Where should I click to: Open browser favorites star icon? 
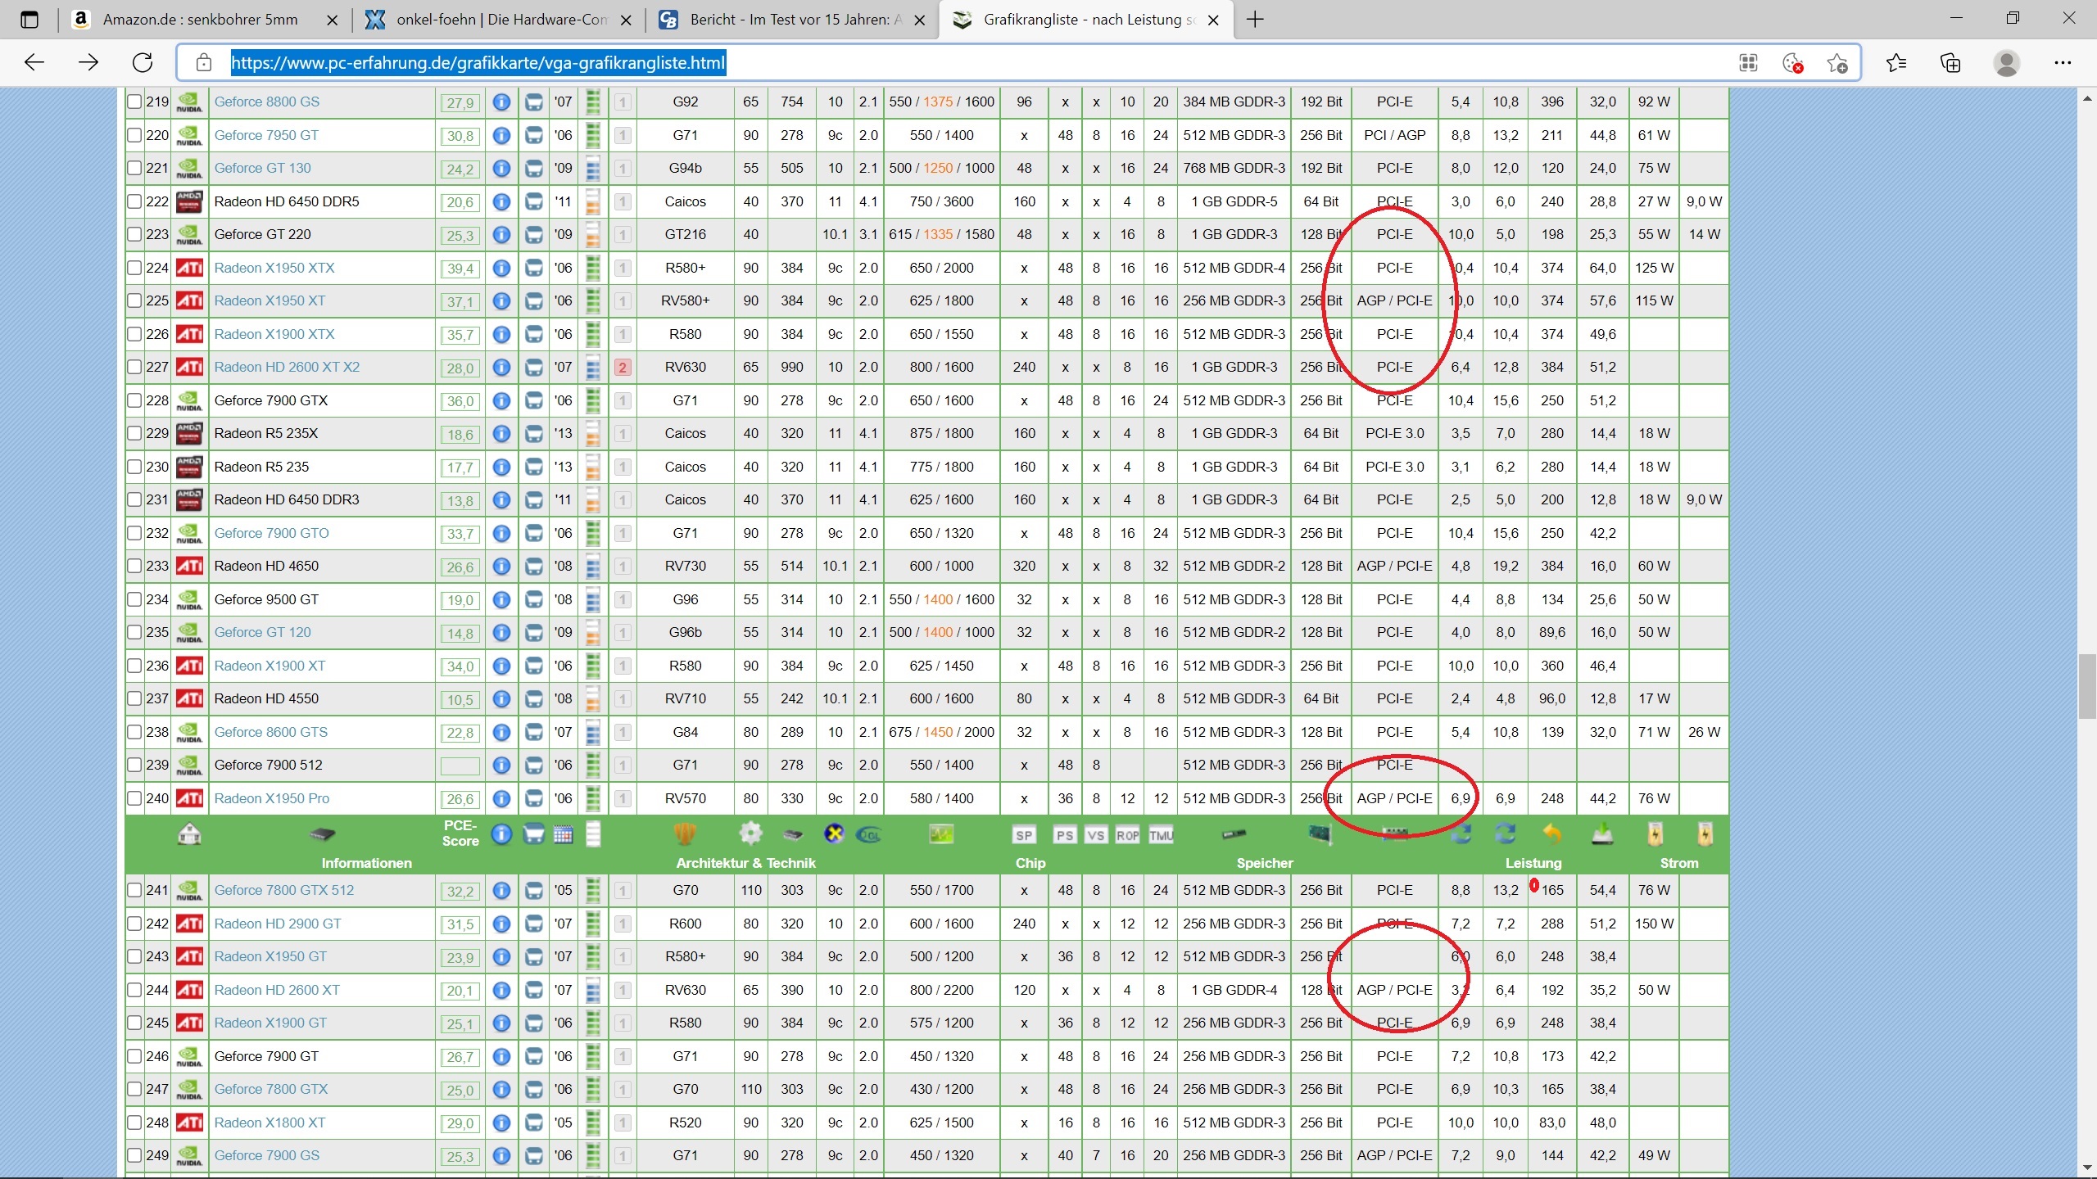pyautogui.click(x=1895, y=63)
